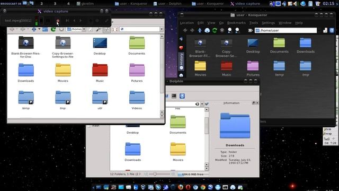Screen dimensions: 339x191
Task: Click the /home/user location field in Konqueror
Action: (286, 30)
